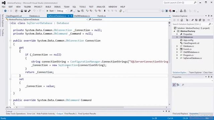Collapse the SqlServerDatabase class outline
The width and height of the screenshot is (214, 120).
click(10, 23)
